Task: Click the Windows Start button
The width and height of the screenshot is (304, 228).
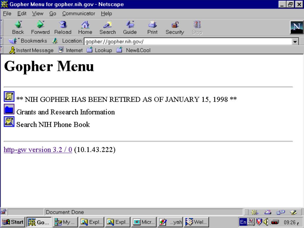Action: pyautogui.click(x=13, y=222)
